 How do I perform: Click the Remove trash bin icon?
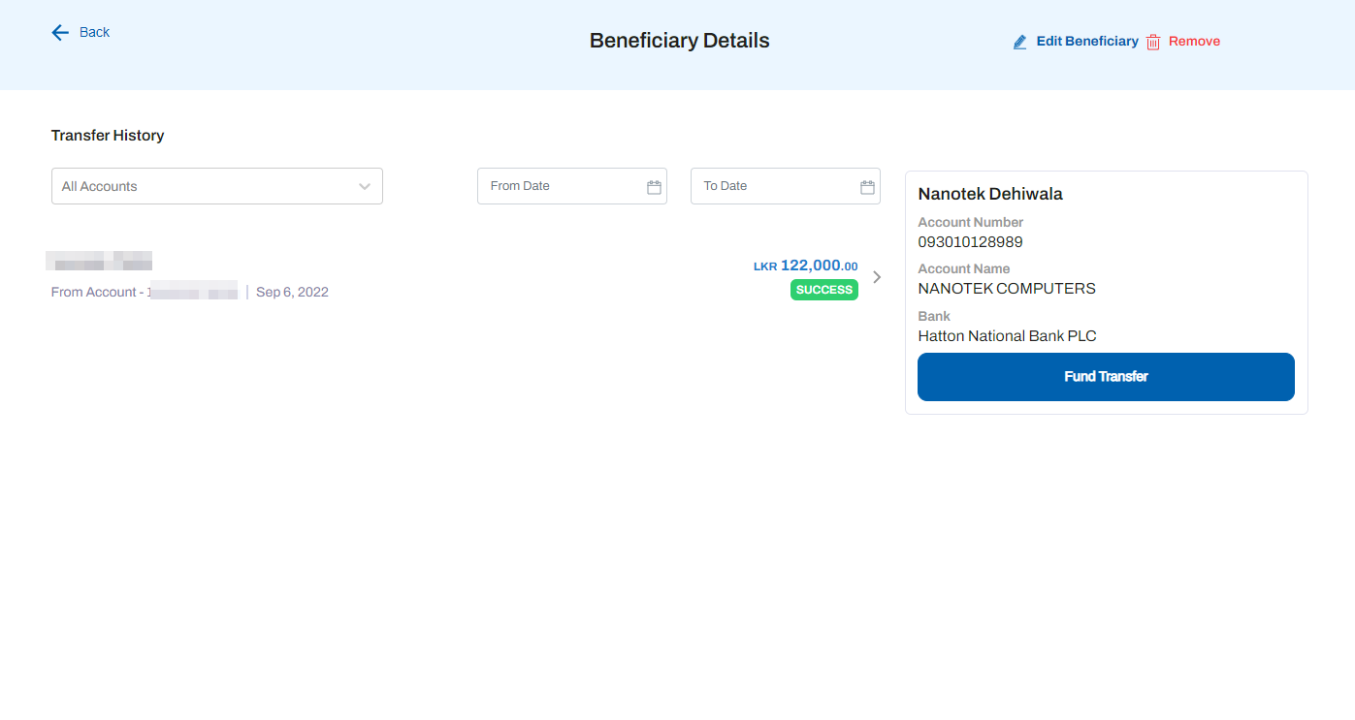click(x=1153, y=42)
